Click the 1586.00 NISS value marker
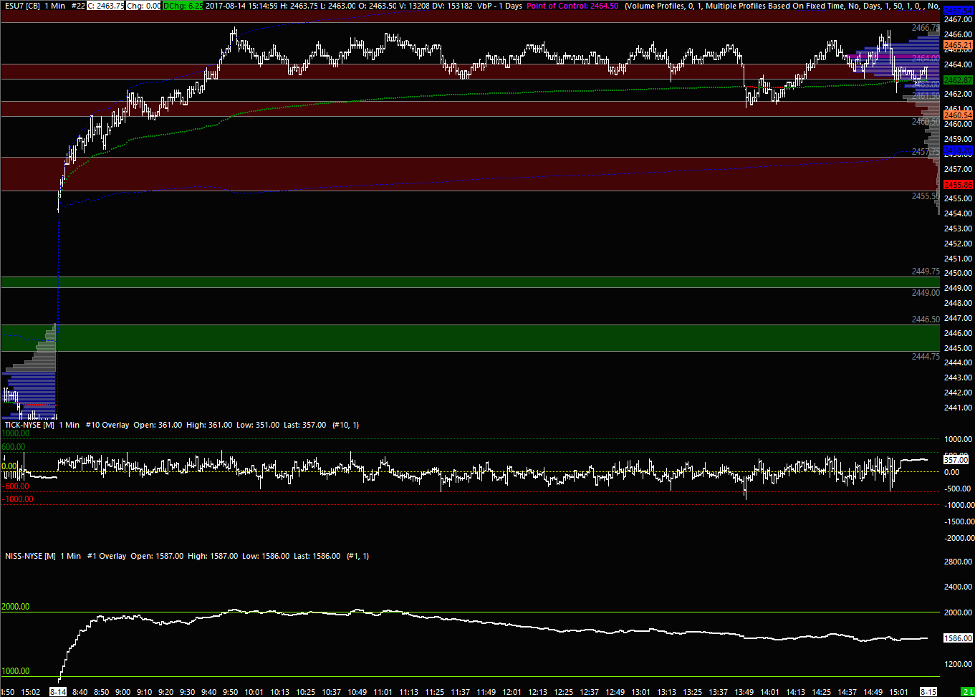Viewport: 975px width, 697px height. (958, 638)
